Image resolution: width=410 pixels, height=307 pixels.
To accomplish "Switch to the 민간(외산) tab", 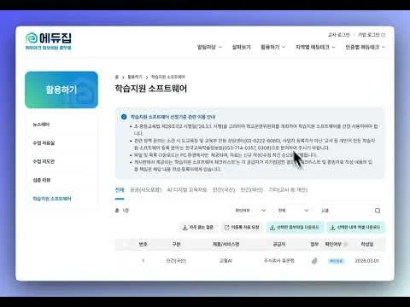I will tap(251, 190).
